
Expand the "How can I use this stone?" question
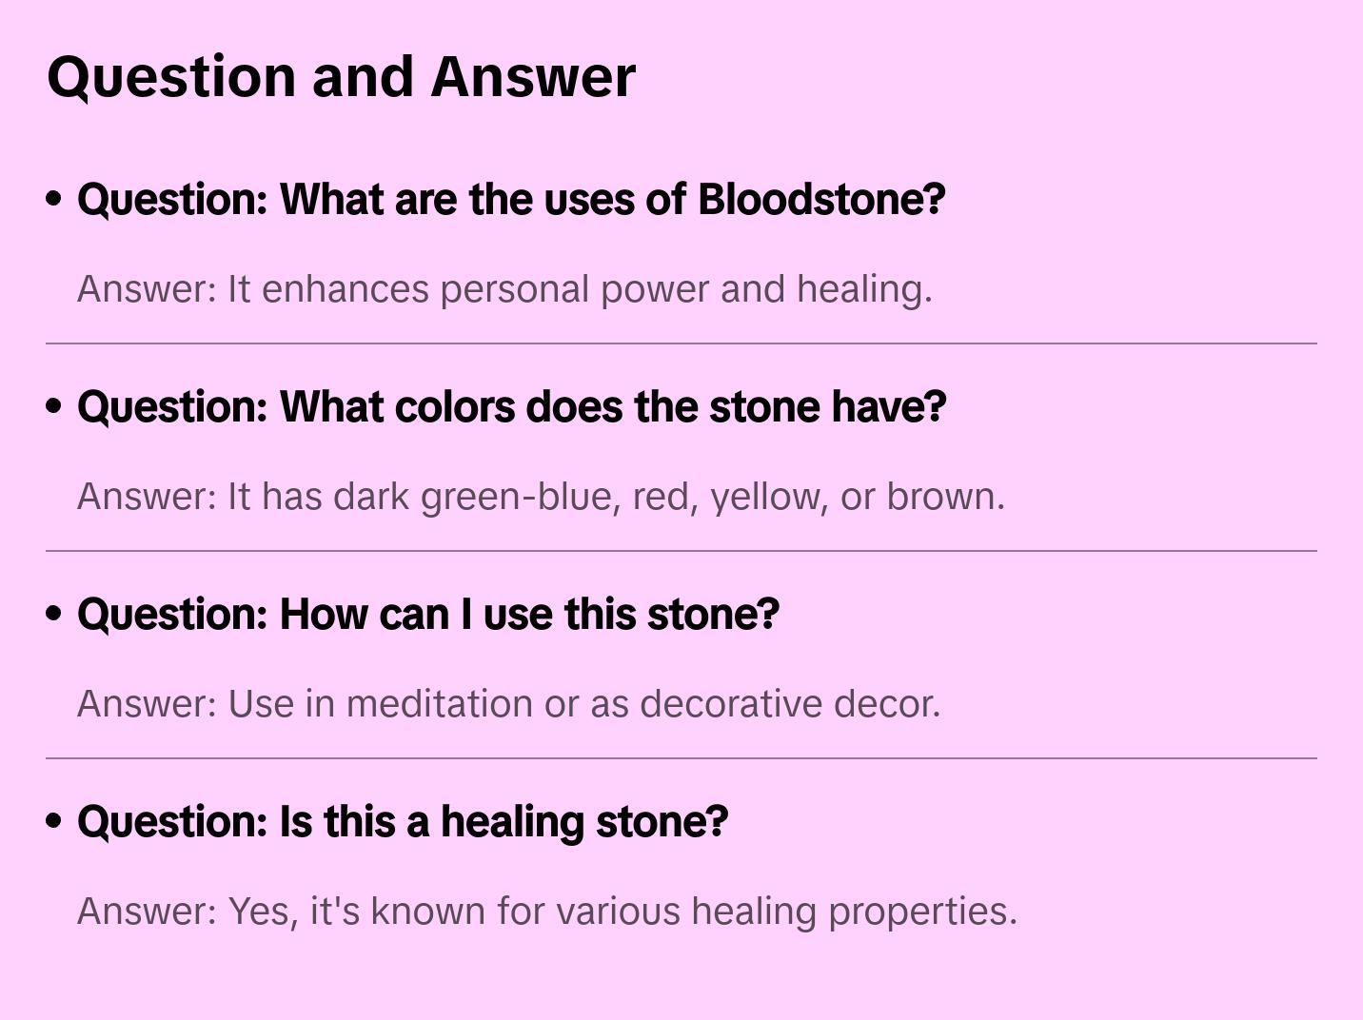pos(428,615)
